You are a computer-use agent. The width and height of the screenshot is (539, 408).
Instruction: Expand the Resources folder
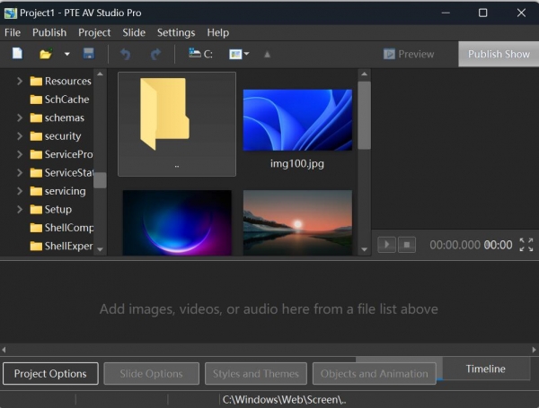click(20, 81)
